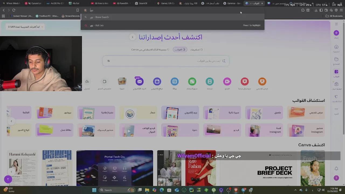This screenshot has height=194, width=345.
Task: Open the Canva AI sidebar icon
Action: pyautogui.click(x=336, y=96)
